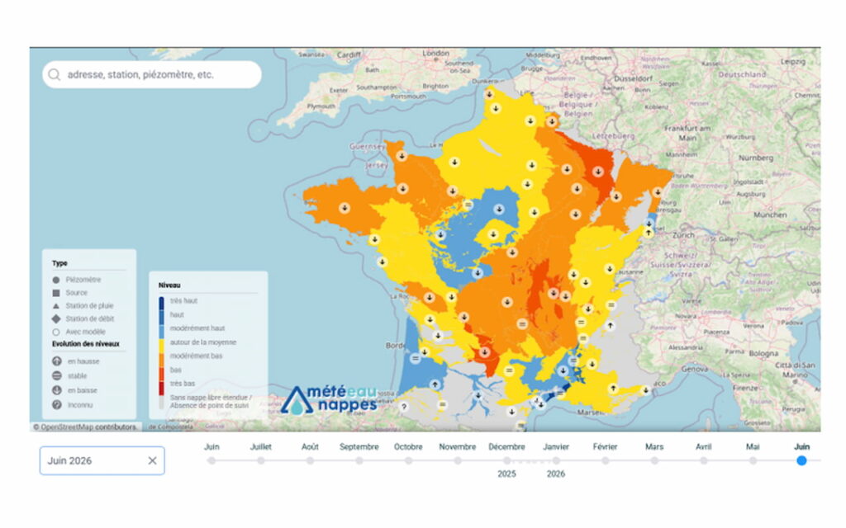
Task: Click the Station de débit diamond icon
Action: [56, 318]
